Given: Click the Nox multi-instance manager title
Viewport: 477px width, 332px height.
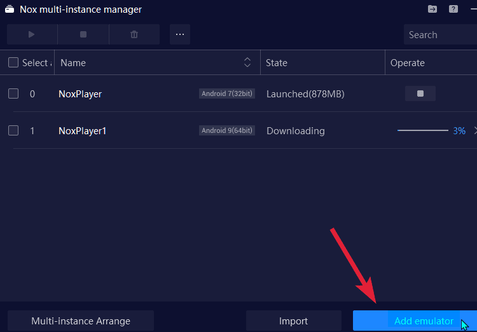Looking at the screenshot, I should pos(81,10).
